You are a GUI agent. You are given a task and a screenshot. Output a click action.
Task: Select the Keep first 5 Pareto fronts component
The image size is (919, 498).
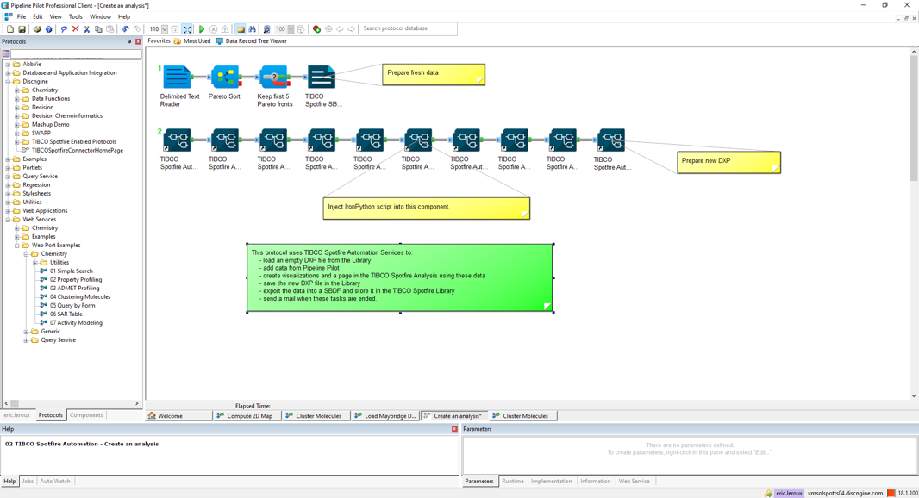(x=273, y=78)
